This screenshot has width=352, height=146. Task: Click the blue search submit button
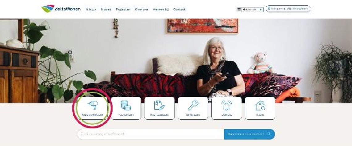click(x=249, y=134)
